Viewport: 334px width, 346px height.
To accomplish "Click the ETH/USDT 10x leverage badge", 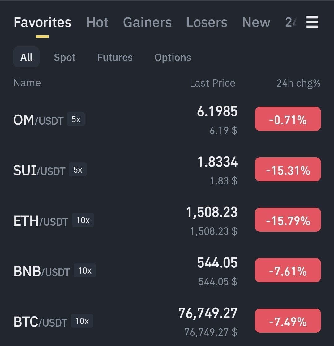I will pos(83,220).
